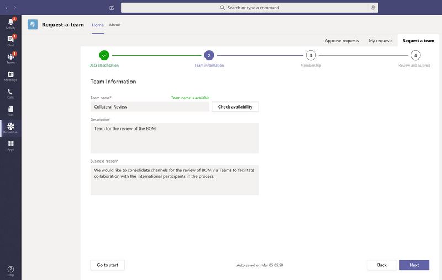Click the Go to start button
This screenshot has width=442, height=280.
click(108, 265)
